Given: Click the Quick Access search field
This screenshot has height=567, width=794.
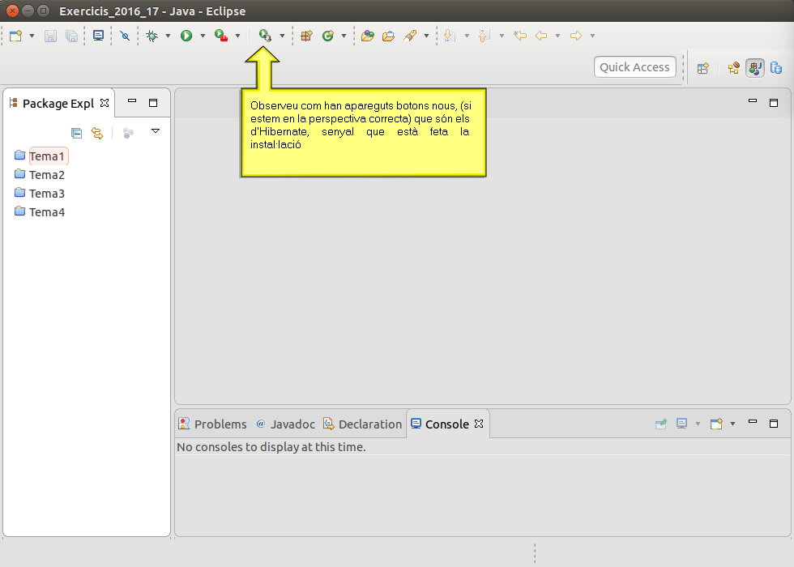Looking at the screenshot, I should tap(635, 67).
